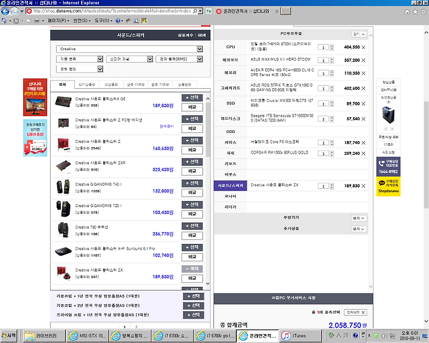Open iTunes from the taskbar

point(301,336)
